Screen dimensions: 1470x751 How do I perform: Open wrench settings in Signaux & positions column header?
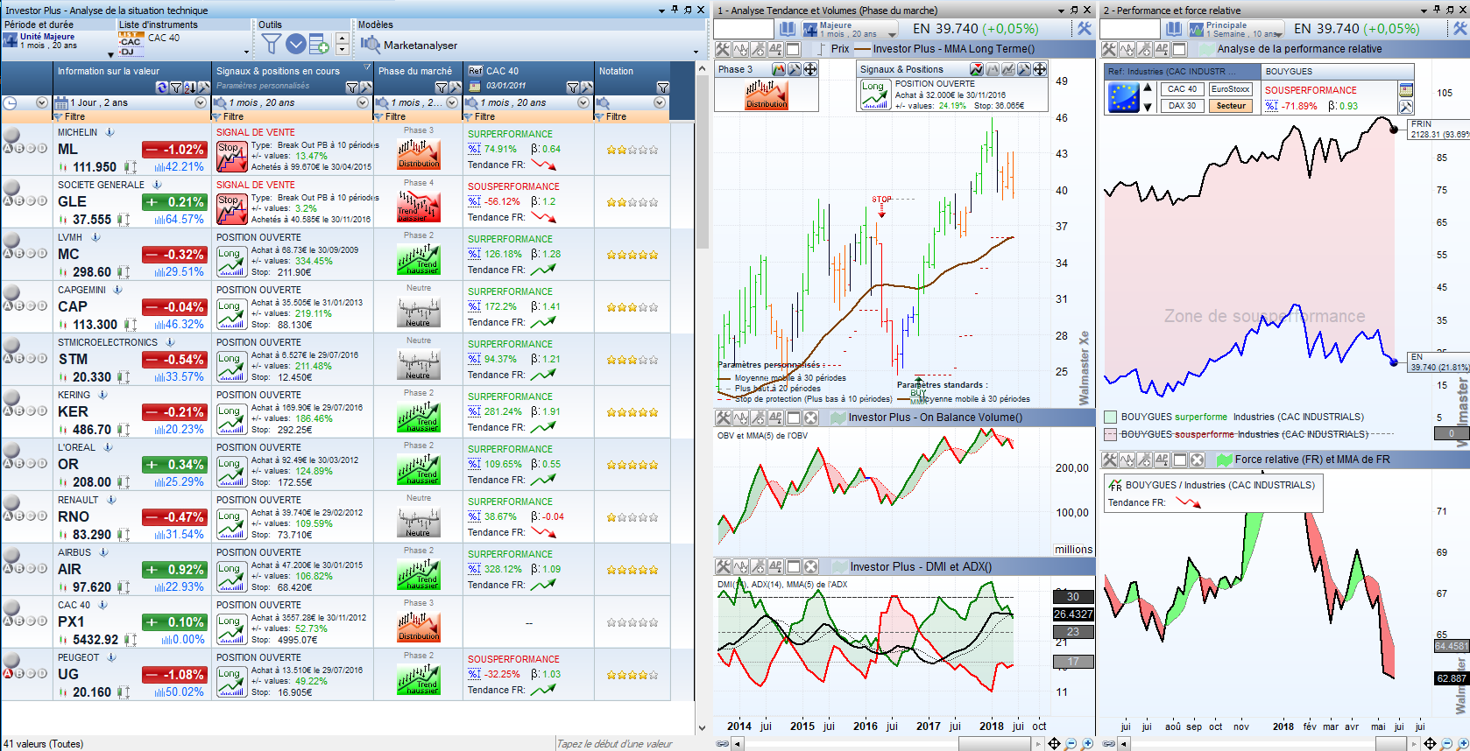click(x=366, y=88)
